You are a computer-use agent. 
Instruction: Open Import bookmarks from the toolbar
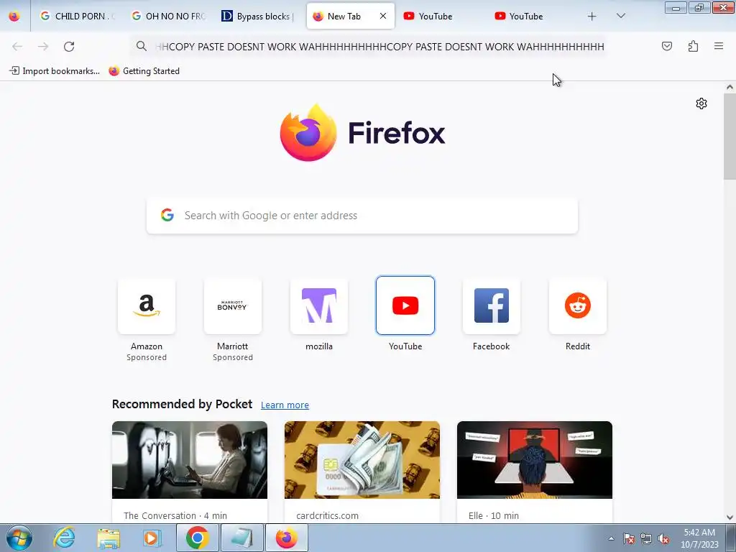[x=55, y=71]
